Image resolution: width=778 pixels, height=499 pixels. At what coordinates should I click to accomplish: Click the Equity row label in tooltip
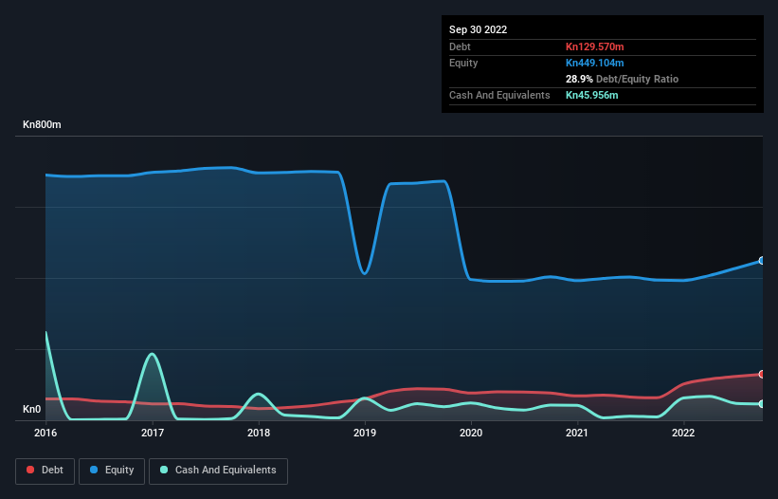[x=463, y=63]
